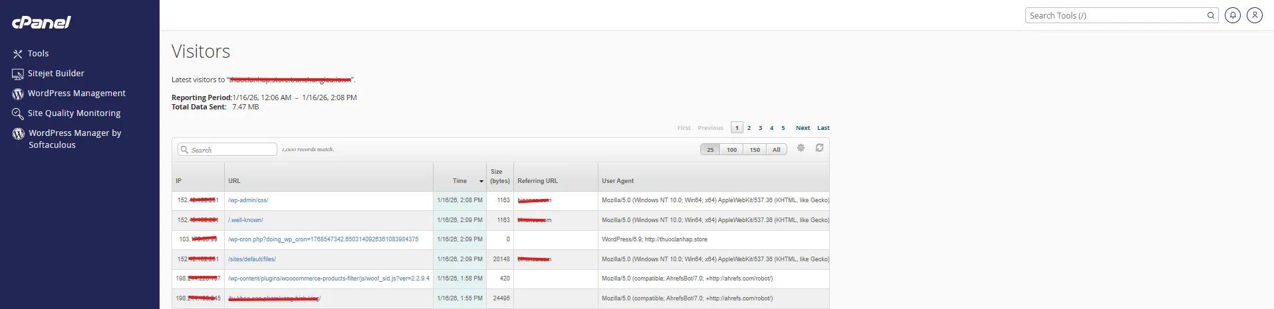Viewport: 1274px width, 309px height.
Task: Sort by IP column header
Action: click(198, 177)
